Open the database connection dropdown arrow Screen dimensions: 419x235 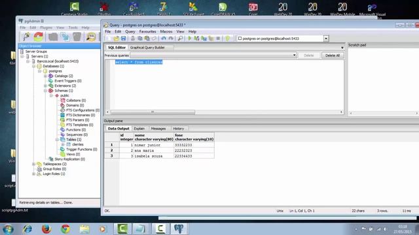coord(326,39)
